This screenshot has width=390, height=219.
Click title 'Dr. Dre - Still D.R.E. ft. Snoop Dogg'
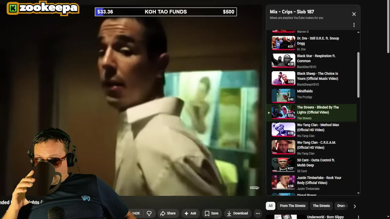coord(318,41)
